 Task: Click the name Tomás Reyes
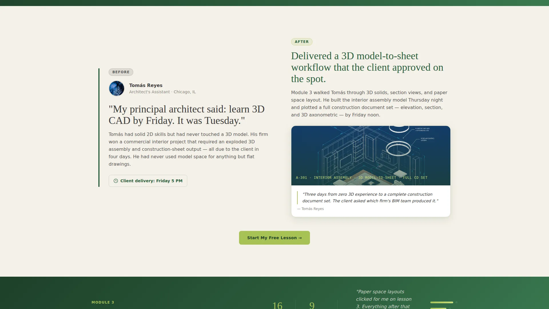coord(146,85)
